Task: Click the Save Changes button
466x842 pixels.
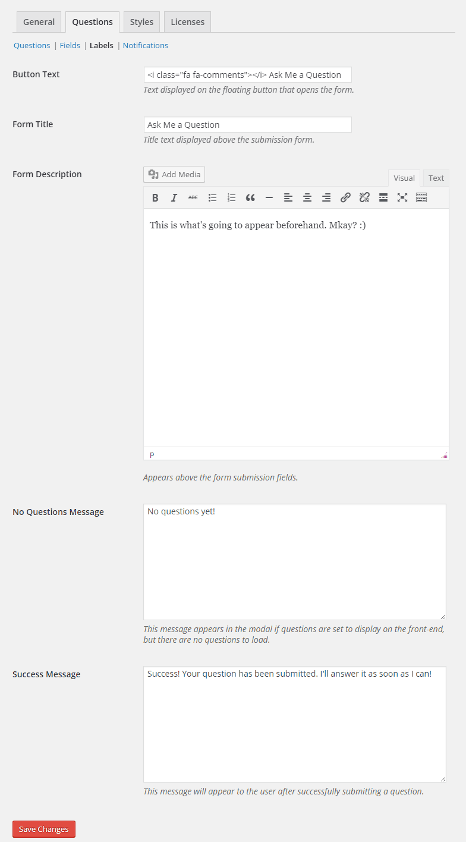Action: pos(44,829)
